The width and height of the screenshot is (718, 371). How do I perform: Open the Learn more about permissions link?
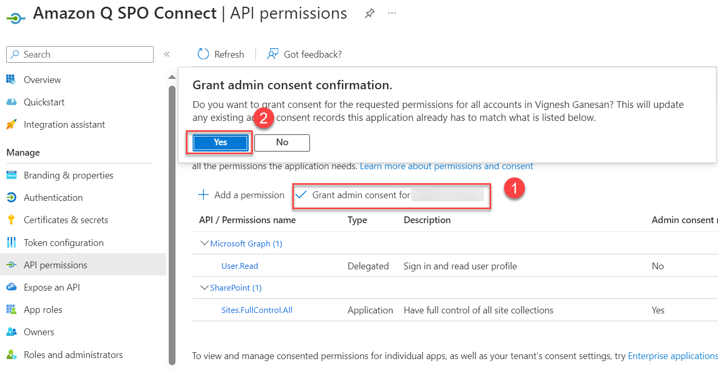pos(448,166)
